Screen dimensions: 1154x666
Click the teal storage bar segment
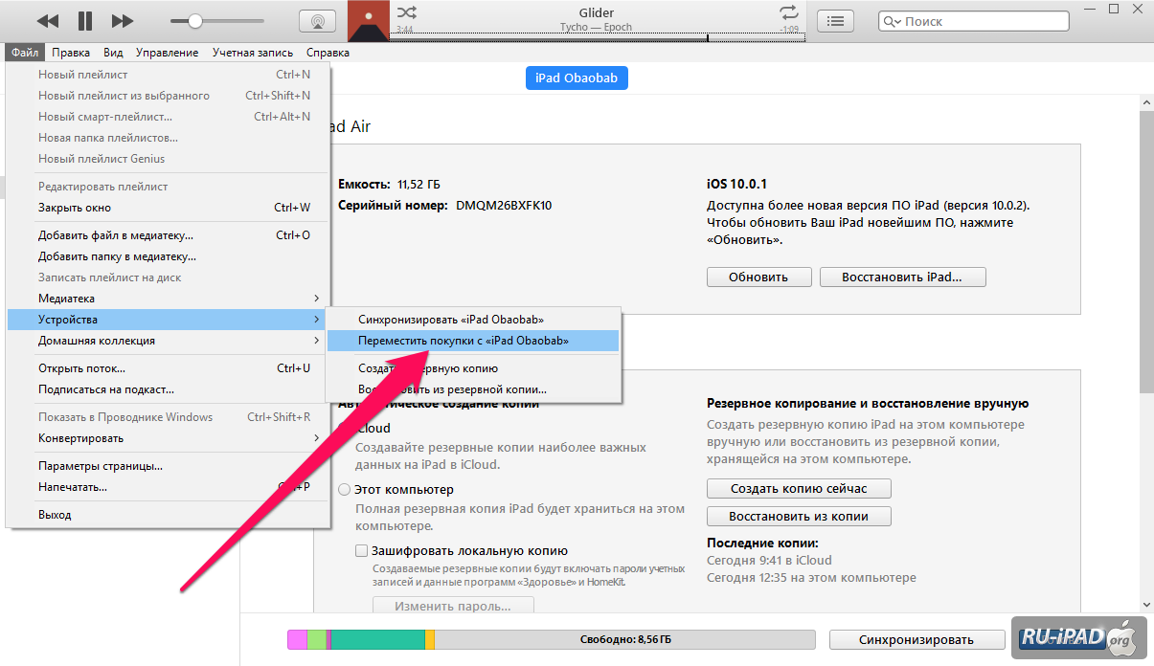click(377, 640)
